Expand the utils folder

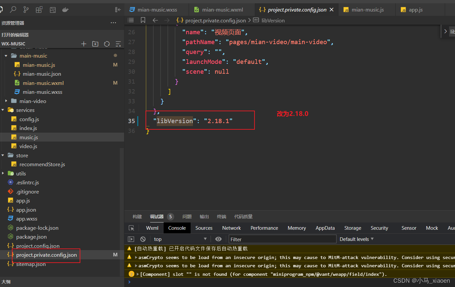tap(3, 173)
